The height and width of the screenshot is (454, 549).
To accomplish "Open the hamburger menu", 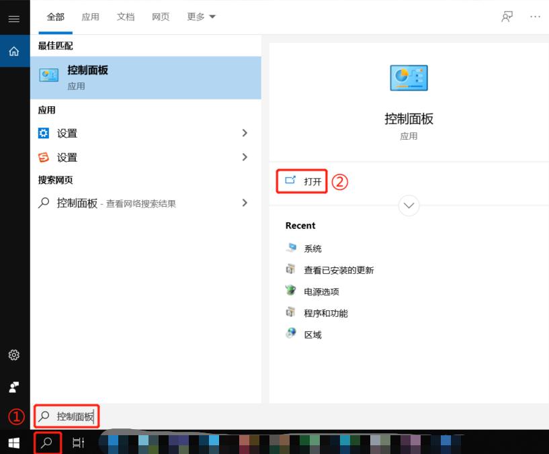I will point(13,18).
